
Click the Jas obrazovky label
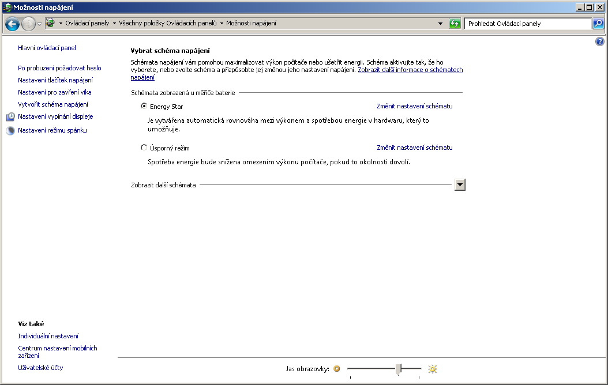click(x=307, y=369)
